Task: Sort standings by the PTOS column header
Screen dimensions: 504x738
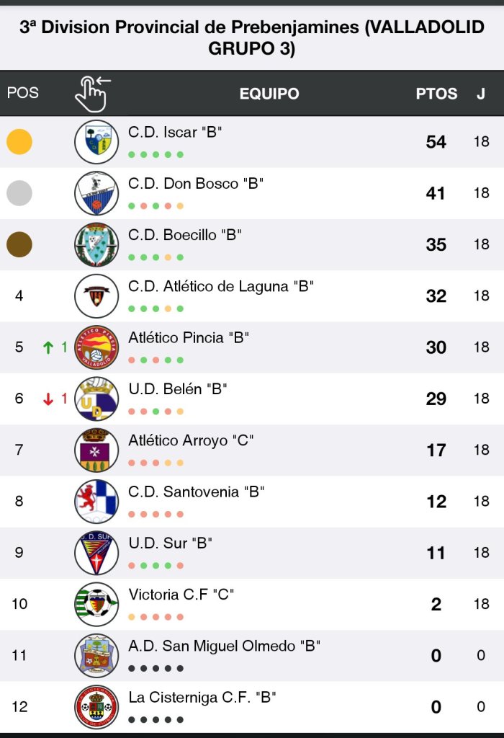Action: 436,94
